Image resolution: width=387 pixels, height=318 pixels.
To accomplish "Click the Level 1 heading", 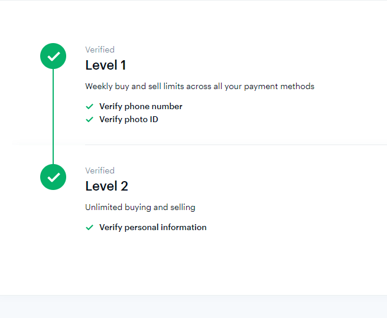I will pyautogui.click(x=106, y=65).
